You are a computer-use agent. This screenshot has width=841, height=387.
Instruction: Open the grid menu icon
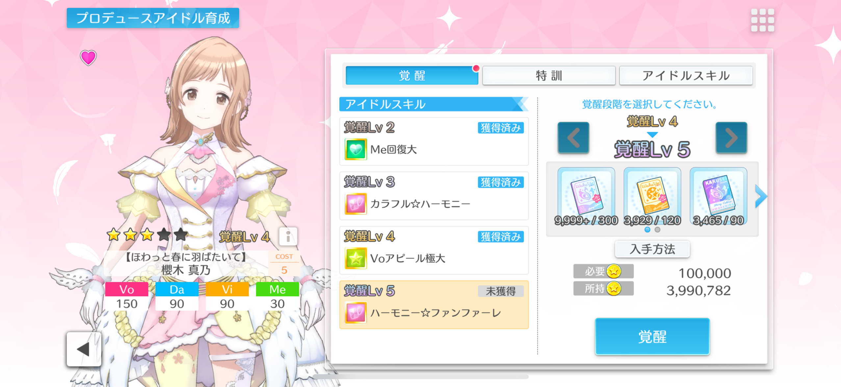[762, 20]
